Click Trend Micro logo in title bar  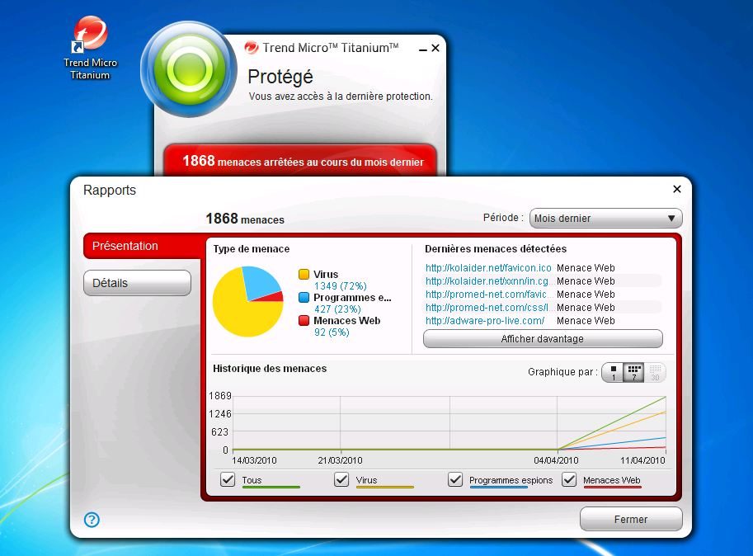252,48
